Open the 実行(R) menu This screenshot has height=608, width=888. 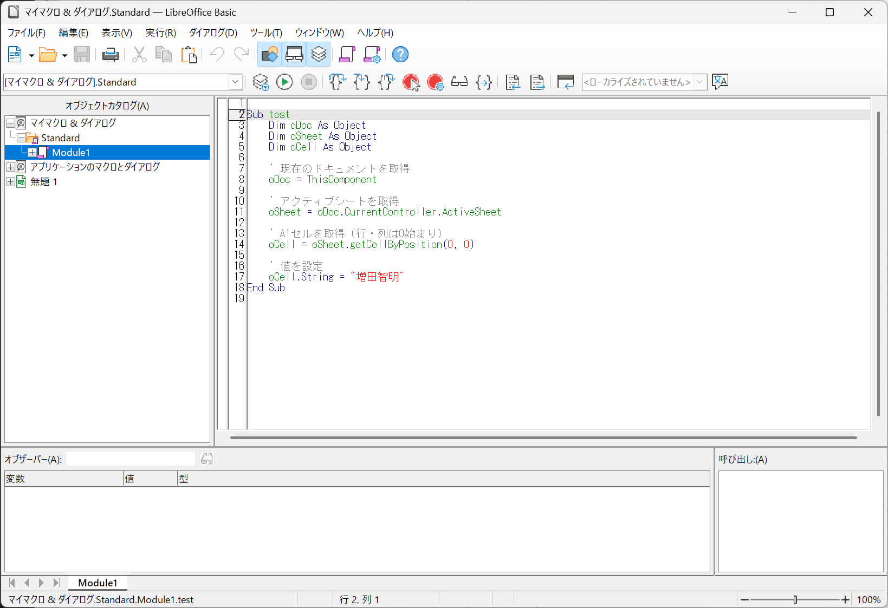160,33
